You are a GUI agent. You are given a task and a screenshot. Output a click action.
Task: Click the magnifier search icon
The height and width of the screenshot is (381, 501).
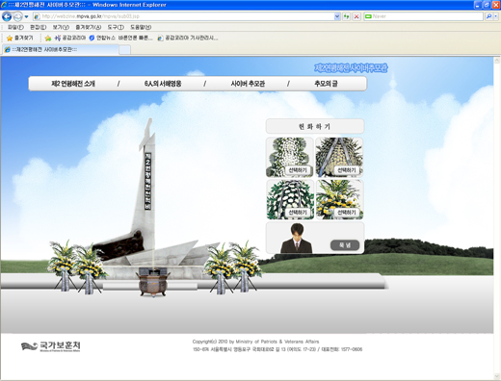coord(488,16)
